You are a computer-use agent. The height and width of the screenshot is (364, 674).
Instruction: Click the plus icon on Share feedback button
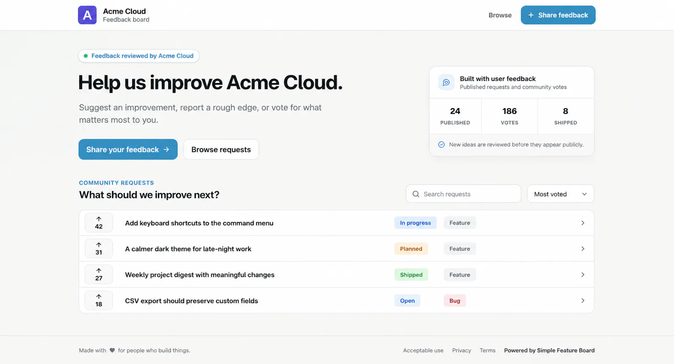[x=531, y=15]
